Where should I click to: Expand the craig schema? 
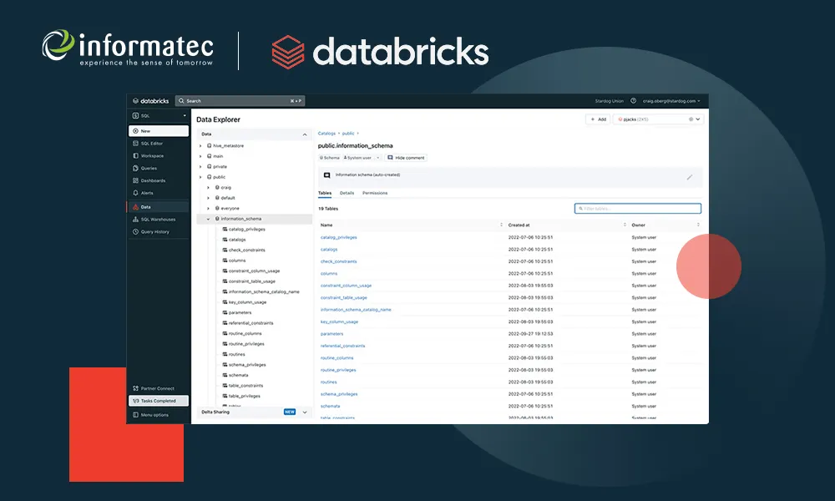[x=208, y=187]
